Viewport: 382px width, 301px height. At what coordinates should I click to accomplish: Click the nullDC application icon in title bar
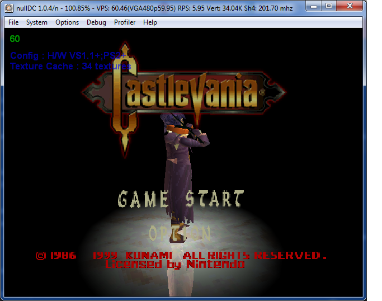pyautogui.click(x=9, y=8)
